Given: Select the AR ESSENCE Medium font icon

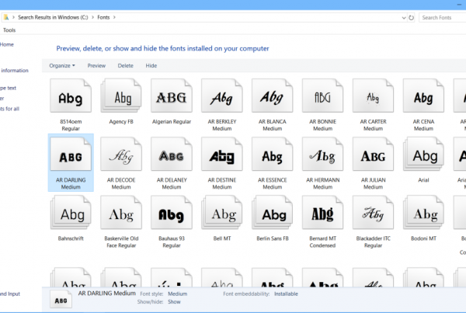Looking at the screenshot, I should tap(273, 154).
